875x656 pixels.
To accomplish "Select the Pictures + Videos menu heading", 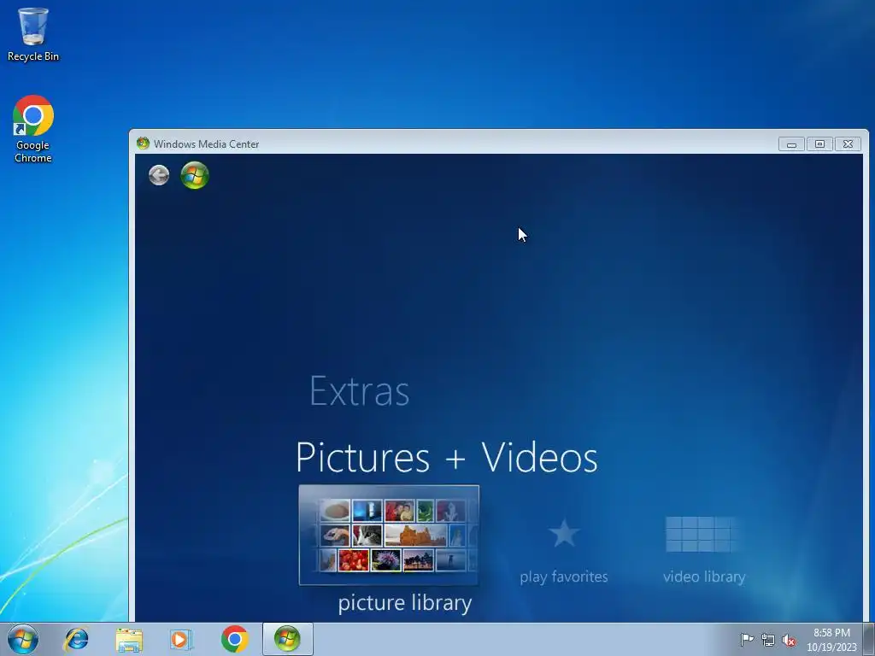I will point(446,458).
